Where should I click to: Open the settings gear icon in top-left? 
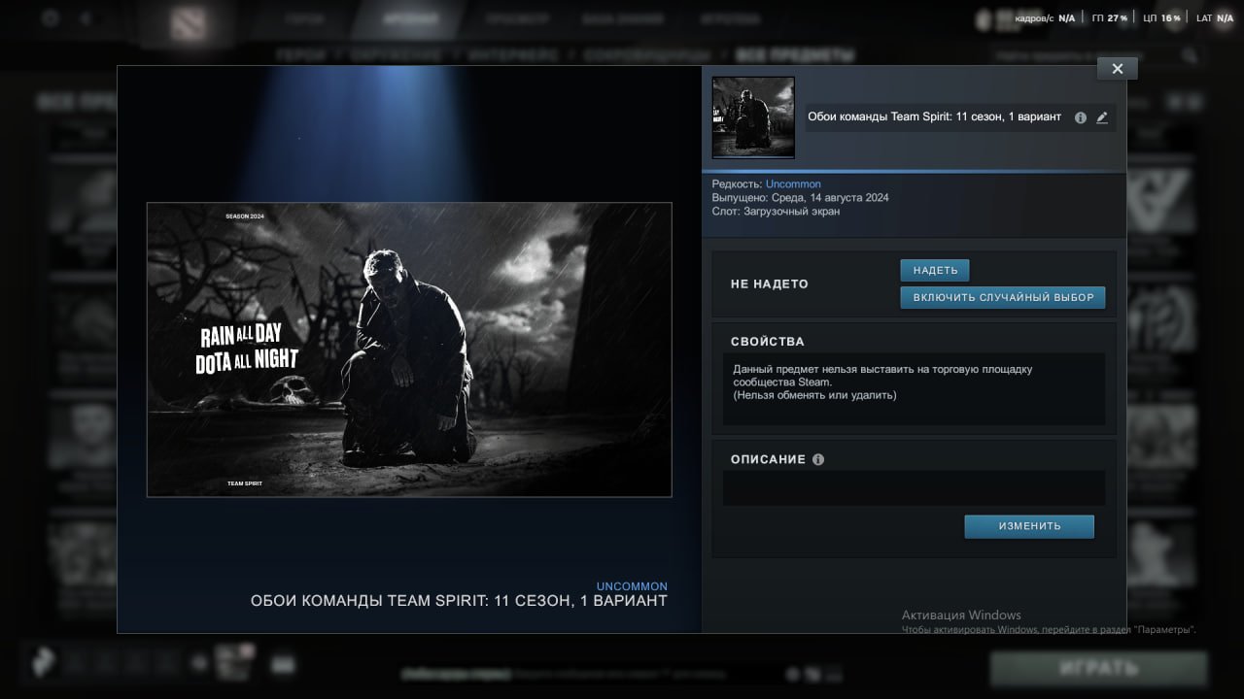pos(51,17)
